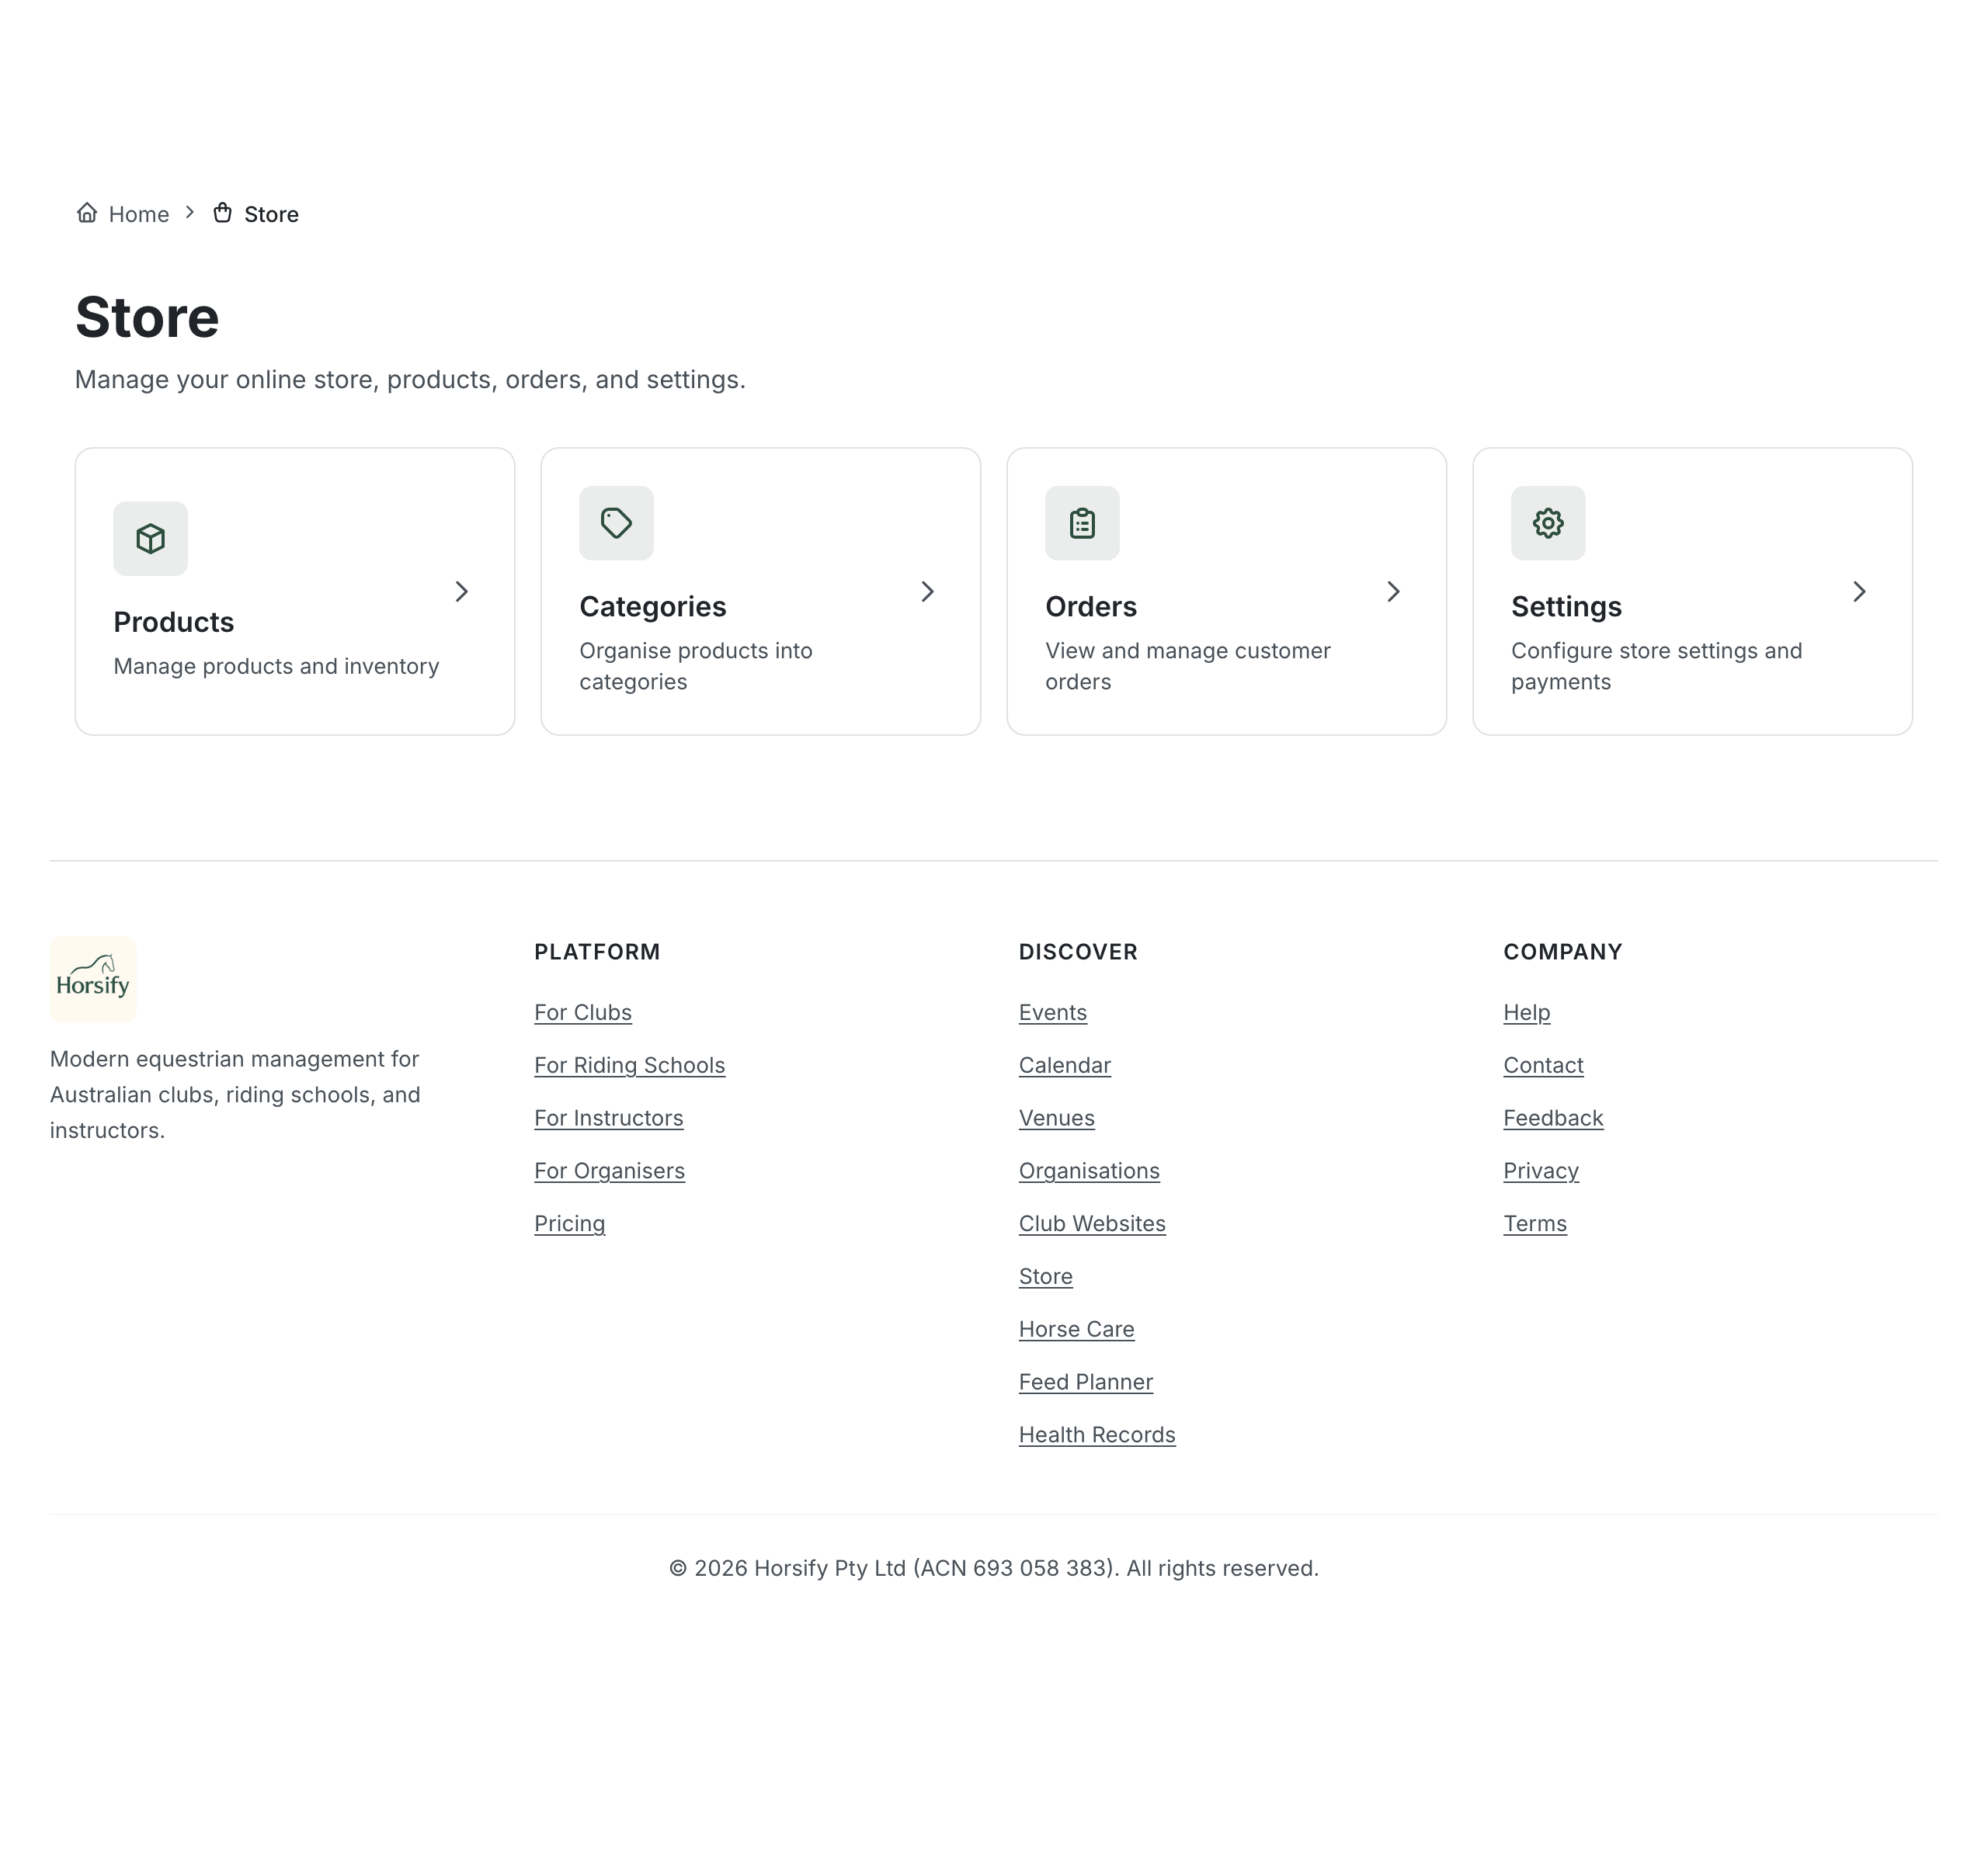Open Settings via its chevron arrow
Screen dimensions: 1988x1863
(1859, 592)
